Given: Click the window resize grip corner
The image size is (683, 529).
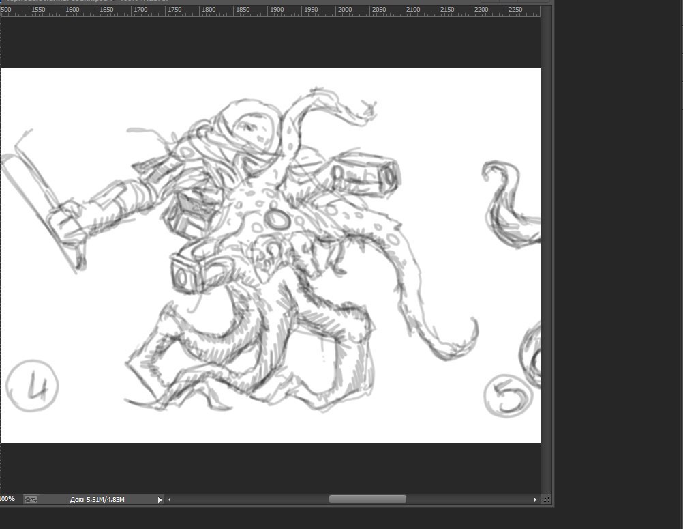Looking at the screenshot, I should (547, 500).
